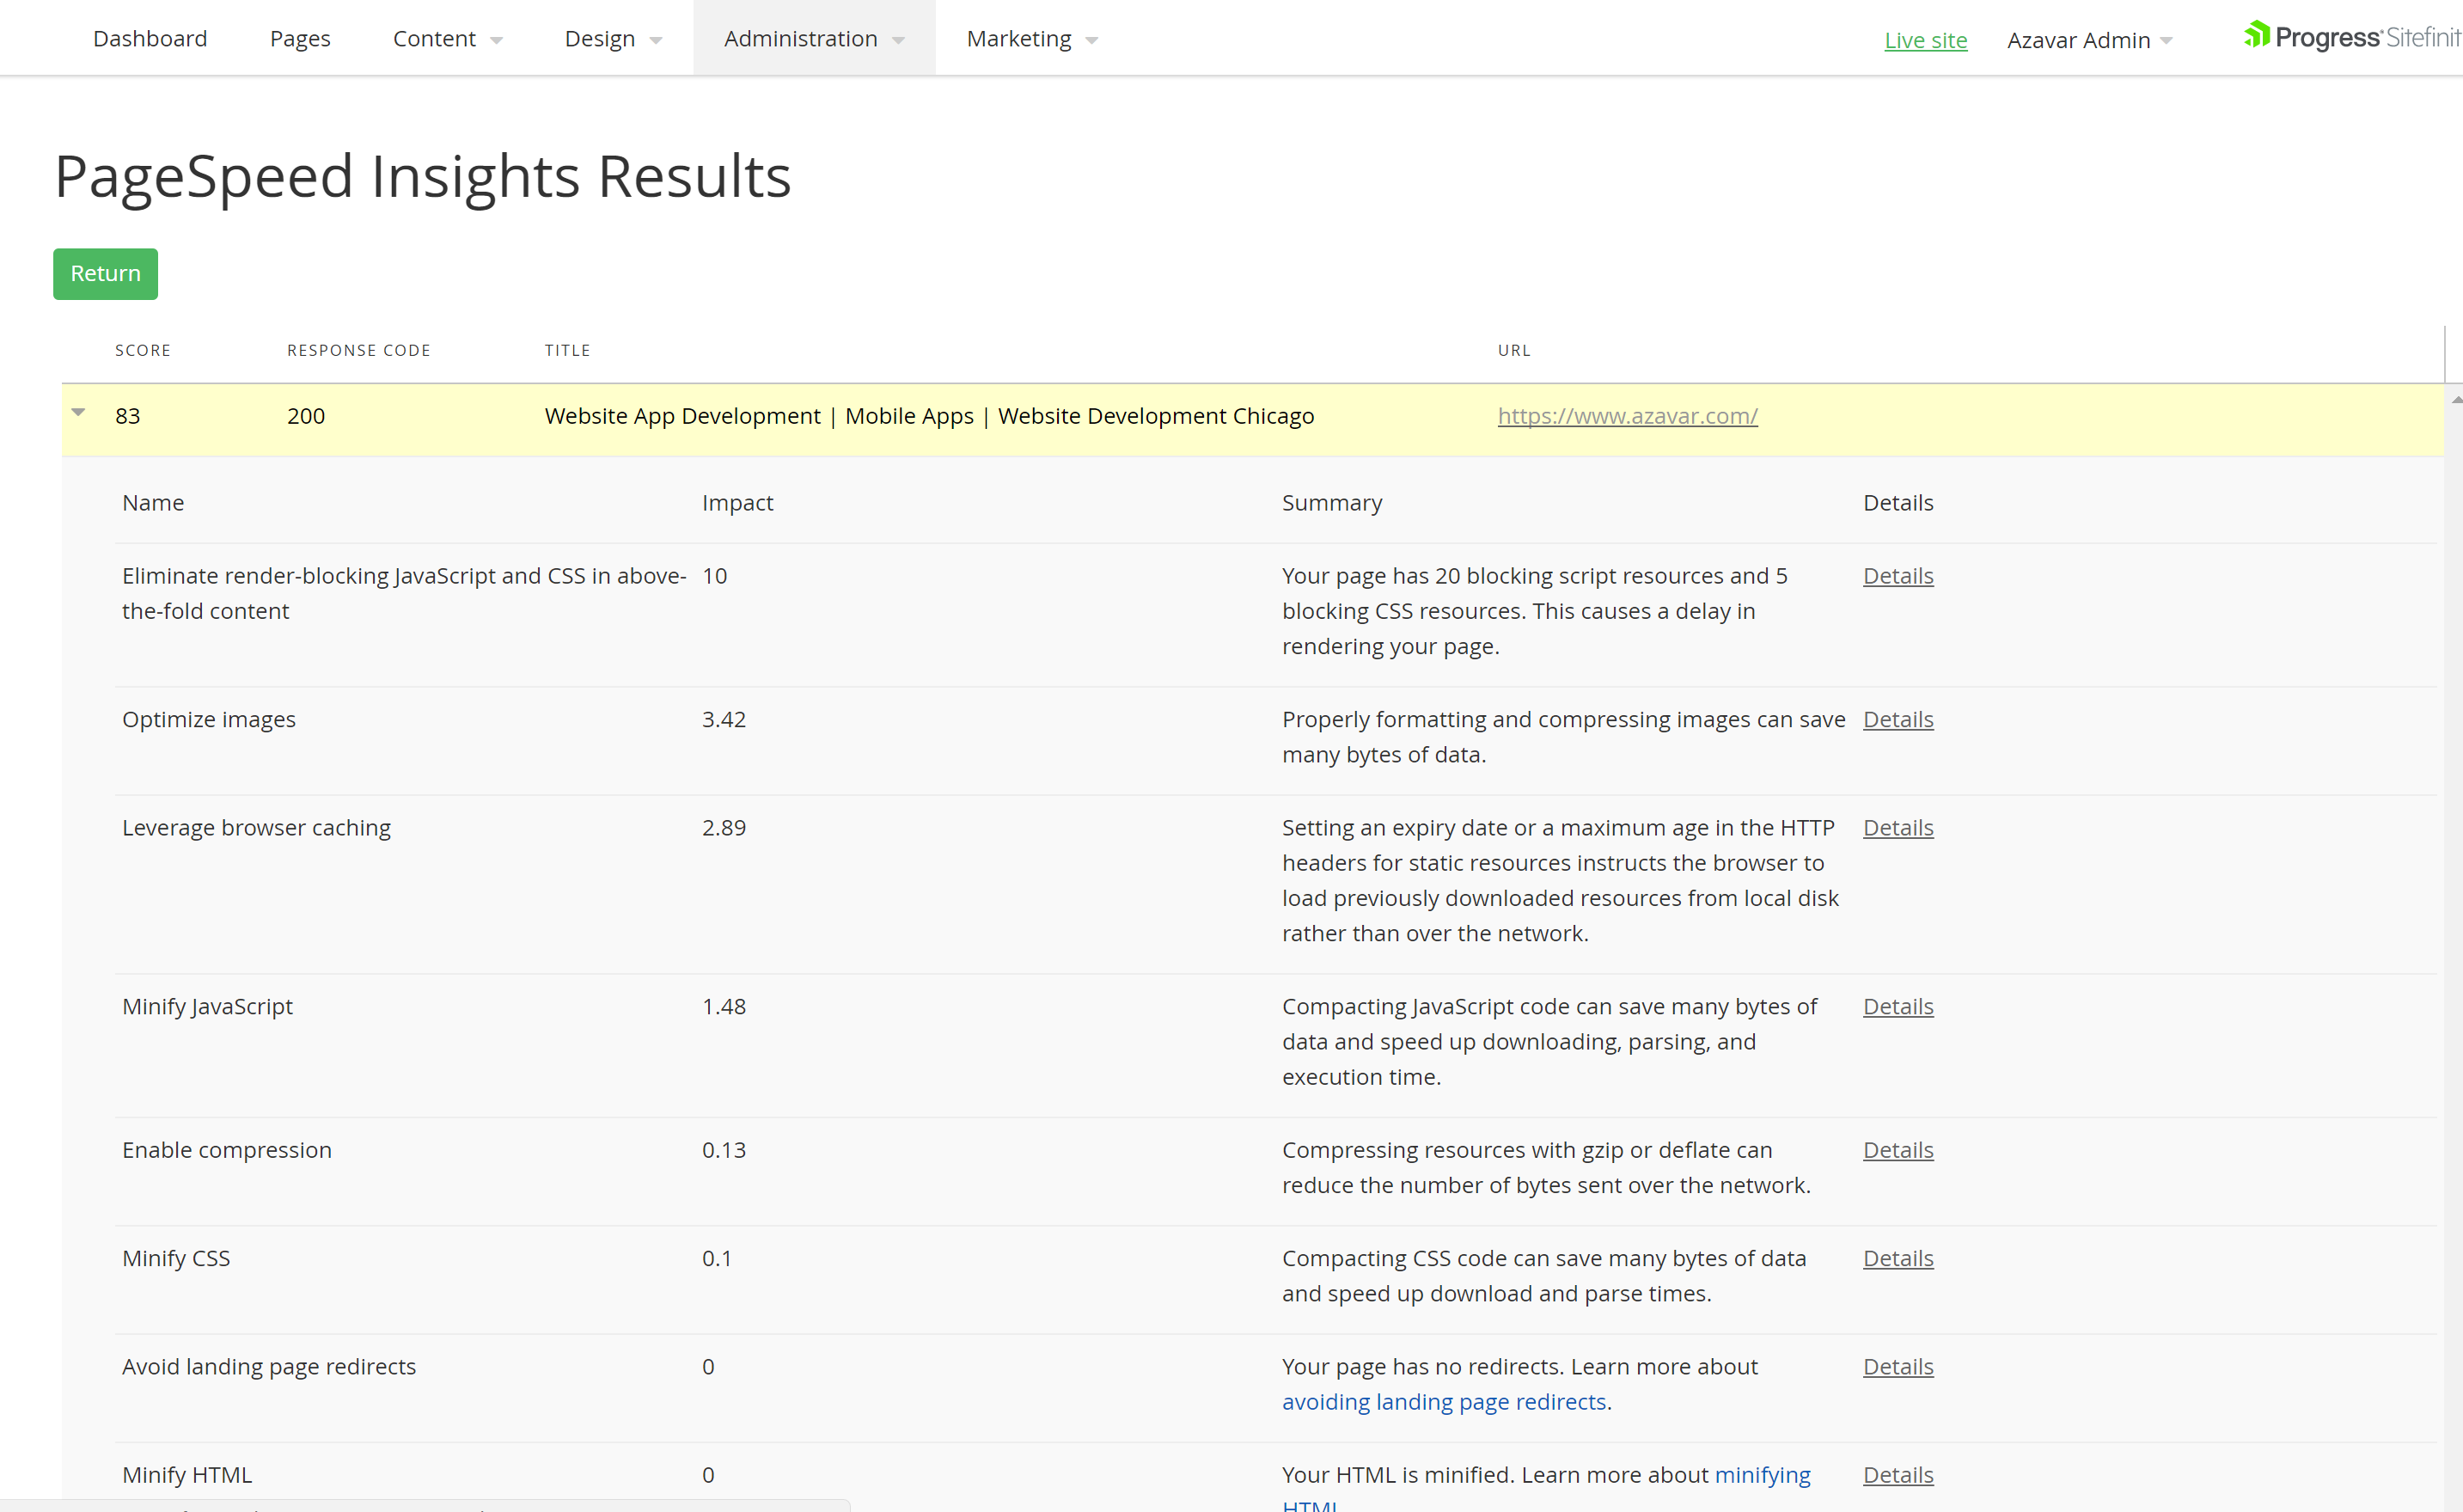Open the Content dropdown menu
This screenshot has height=1512, width=2463.
pos(447,39)
